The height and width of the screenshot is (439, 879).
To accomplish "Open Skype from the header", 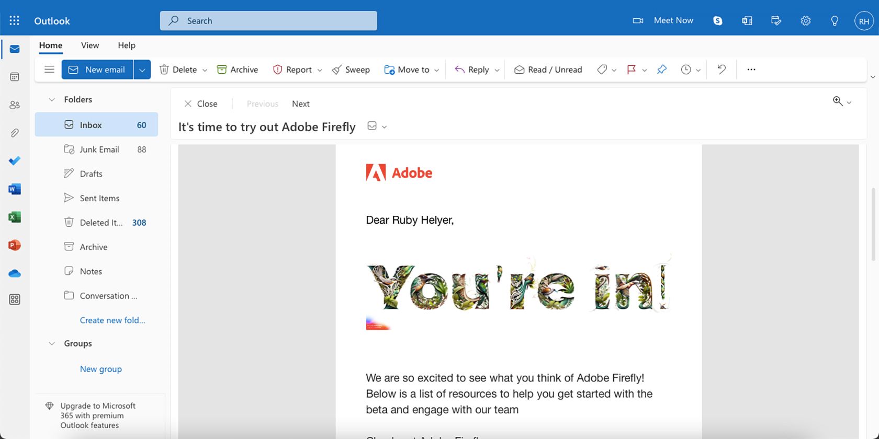I will [718, 21].
